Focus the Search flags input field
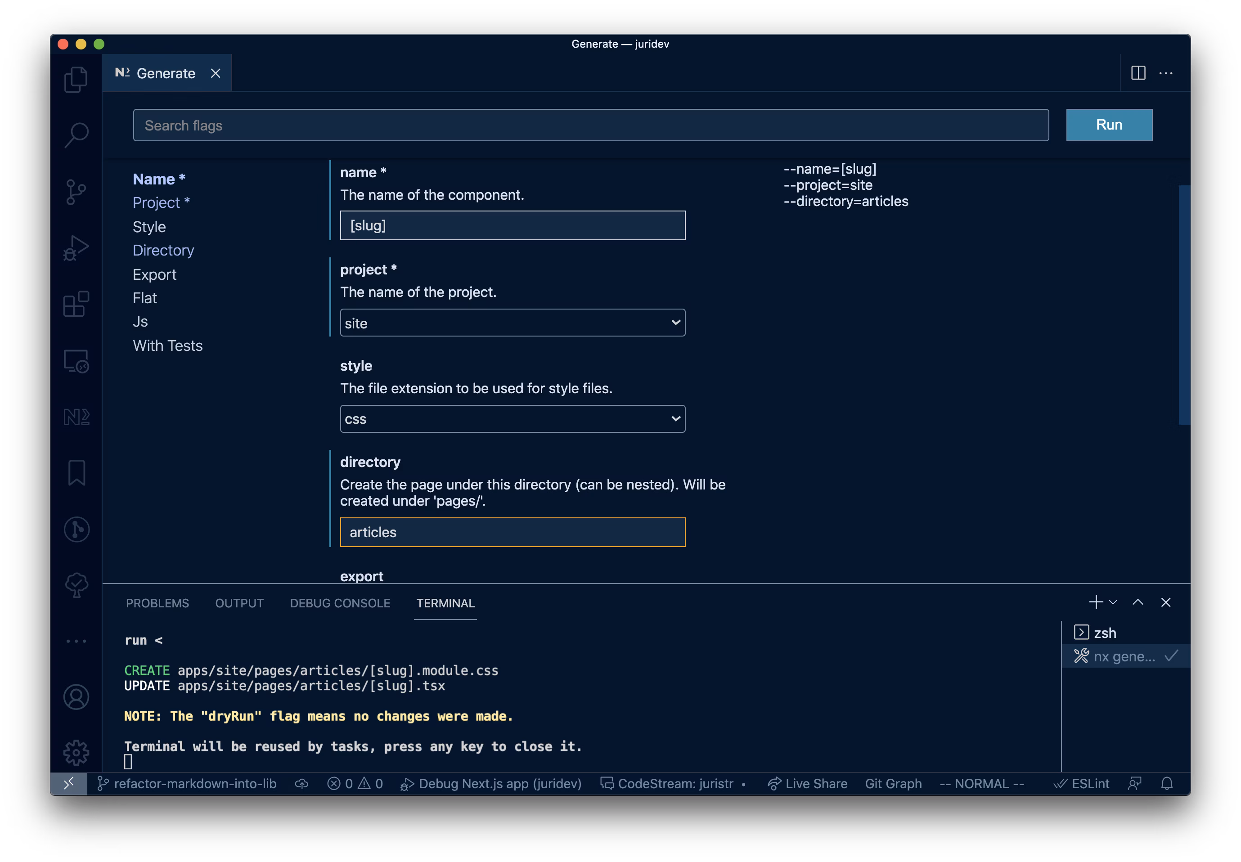This screenshot has height=862, width=1241. [590, 126]
